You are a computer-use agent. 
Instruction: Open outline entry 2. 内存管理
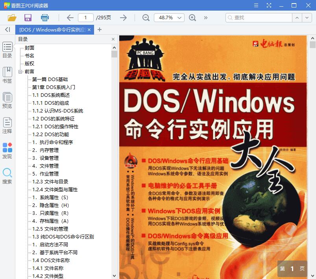46,150
